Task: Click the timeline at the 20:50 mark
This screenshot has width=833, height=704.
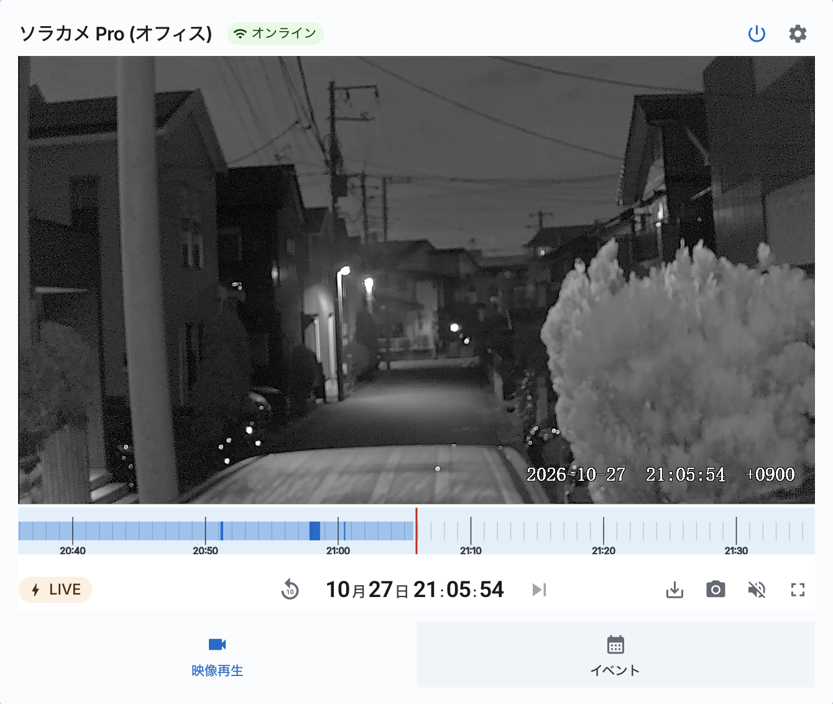Action: click(205, 531)
